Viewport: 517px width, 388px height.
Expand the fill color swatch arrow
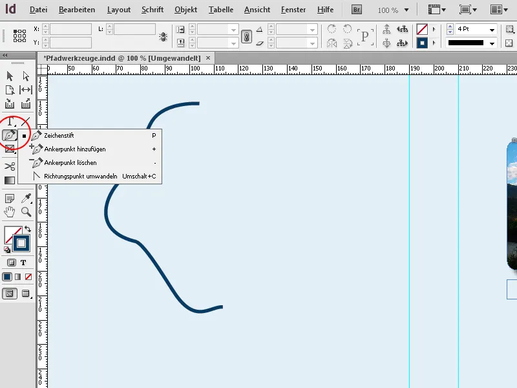click(434, 29)
